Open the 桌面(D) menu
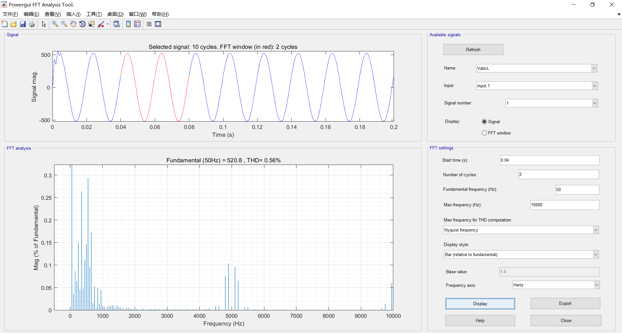Screen dimensions: 622x333 point(115,14)
